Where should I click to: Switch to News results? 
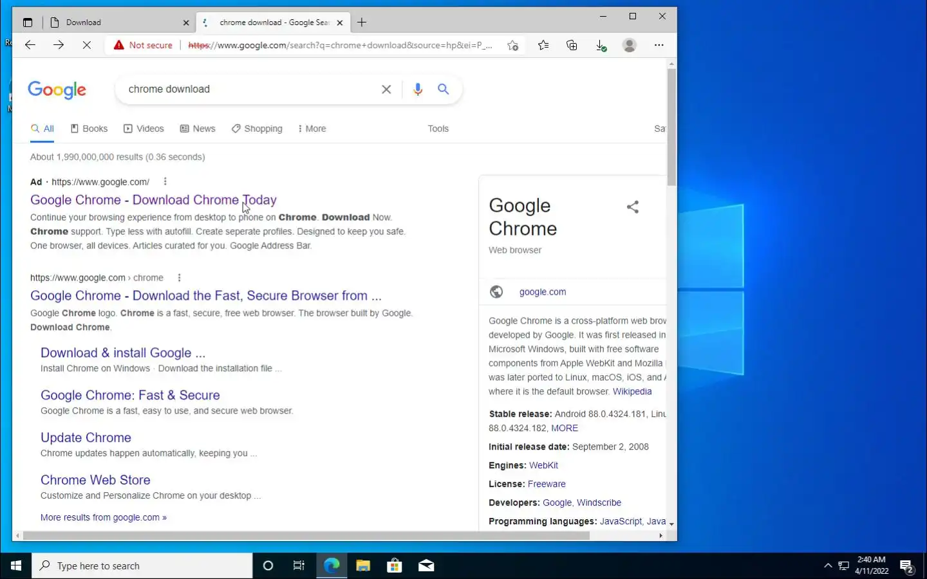click(198, 129)
